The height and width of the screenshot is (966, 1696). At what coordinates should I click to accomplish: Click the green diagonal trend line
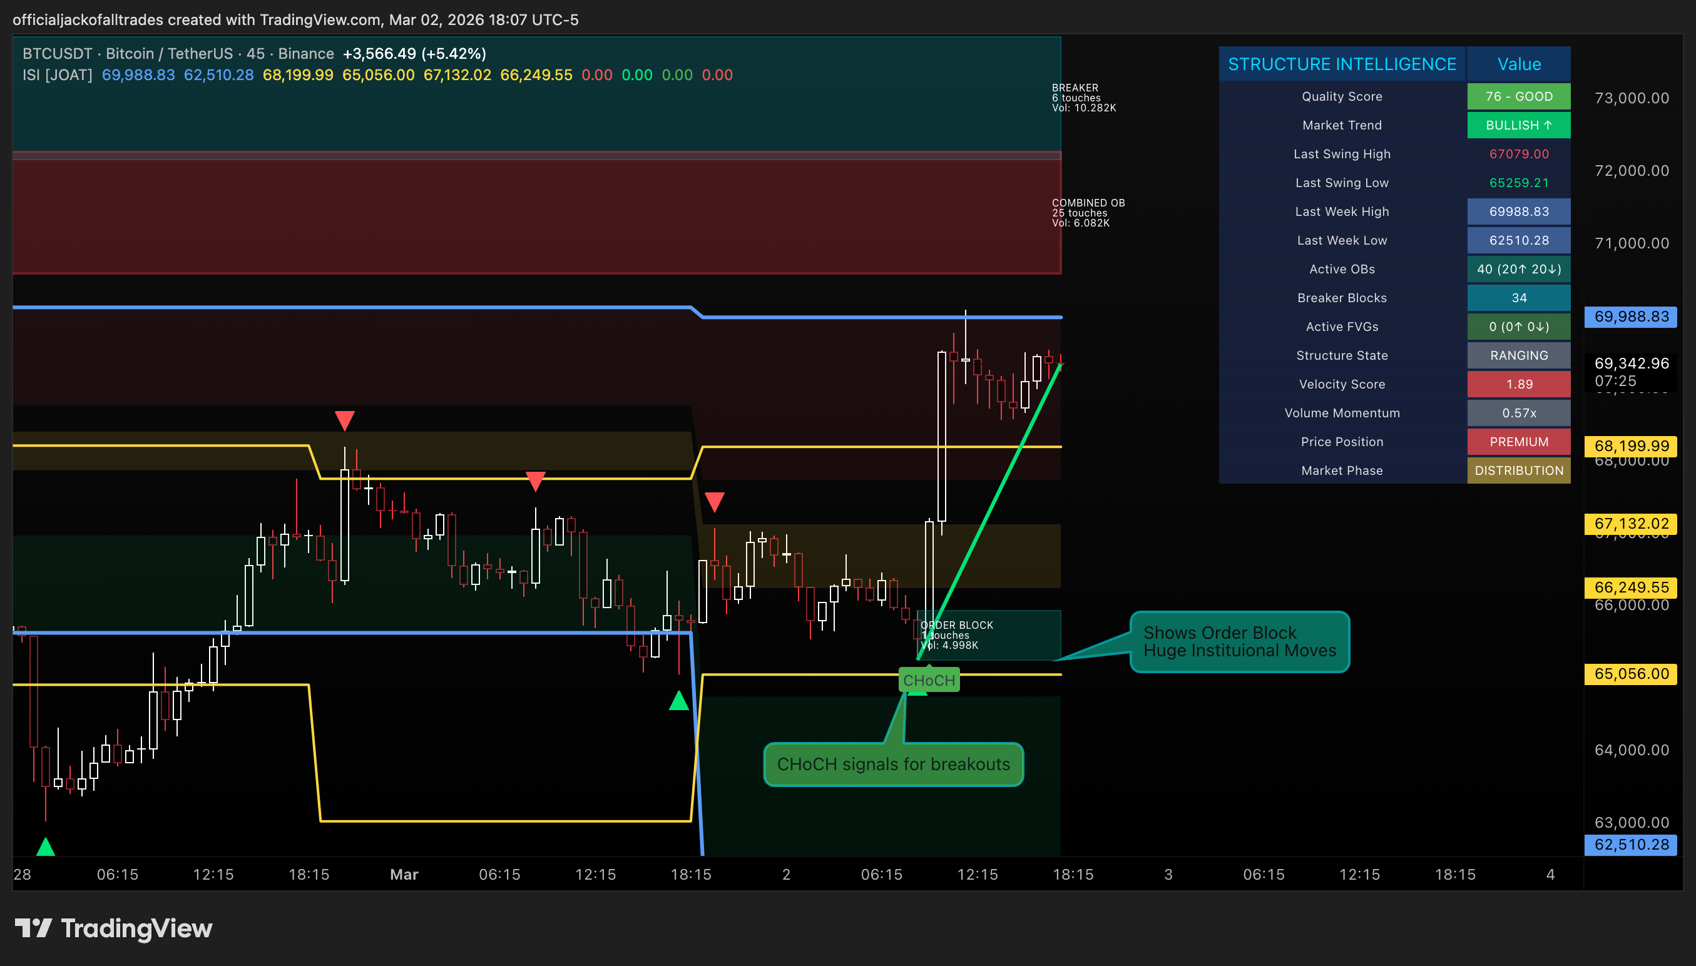[x=989, y=511]
